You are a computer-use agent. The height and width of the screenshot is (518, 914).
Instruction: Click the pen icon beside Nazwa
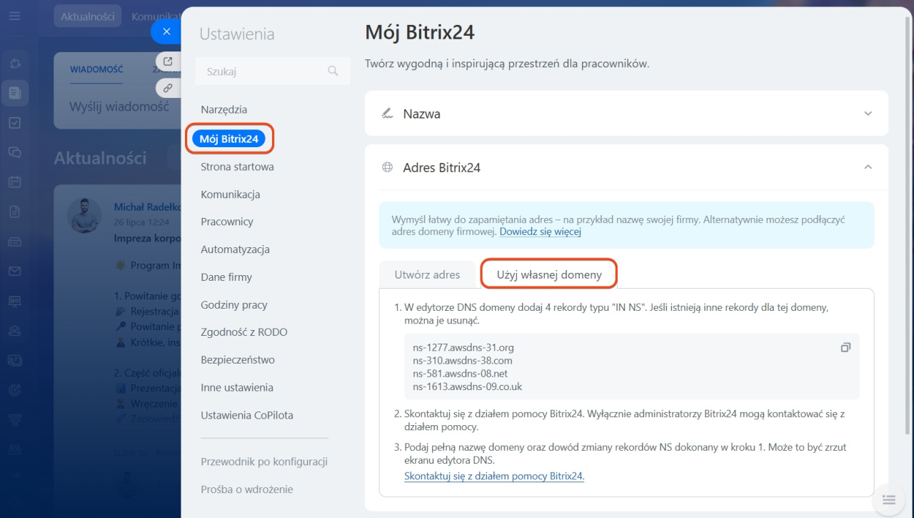coord(387,114)
